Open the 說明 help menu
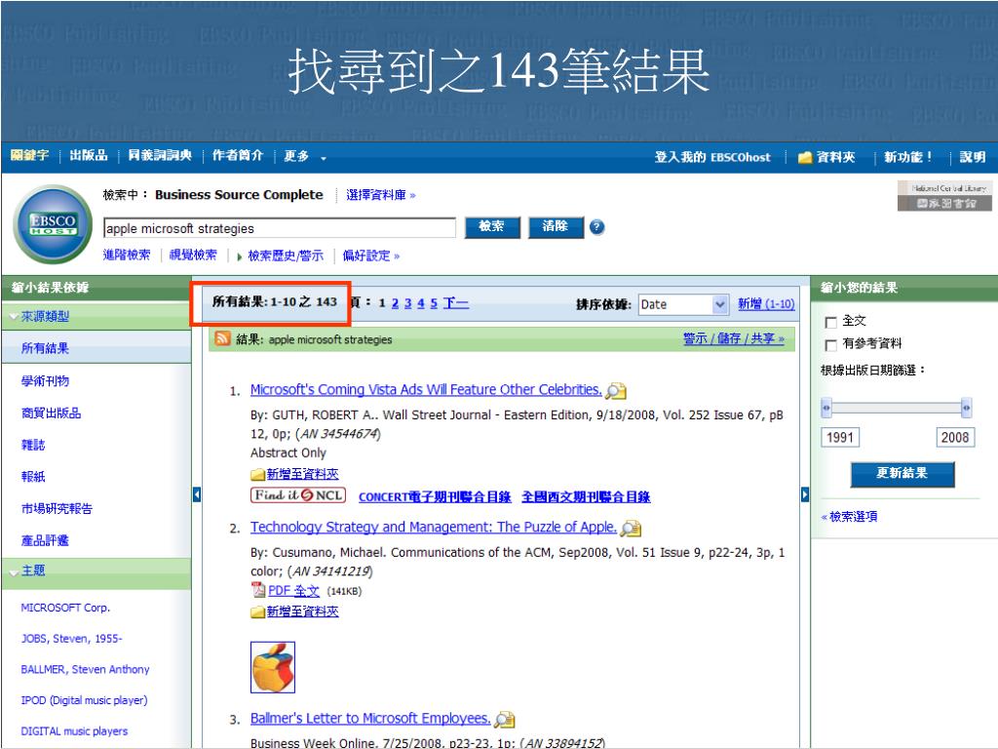The image size is (998, 749). click(x=973, y=157)
